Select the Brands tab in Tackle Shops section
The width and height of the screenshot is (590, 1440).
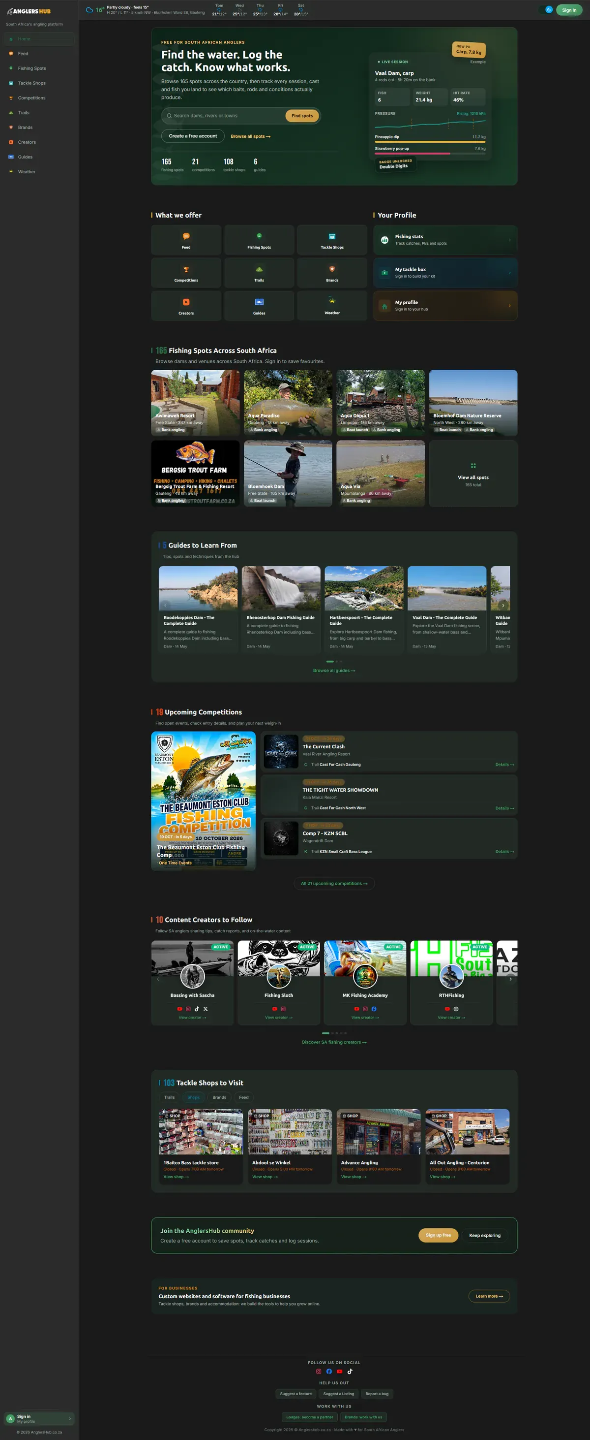(x=219, y=1097)
